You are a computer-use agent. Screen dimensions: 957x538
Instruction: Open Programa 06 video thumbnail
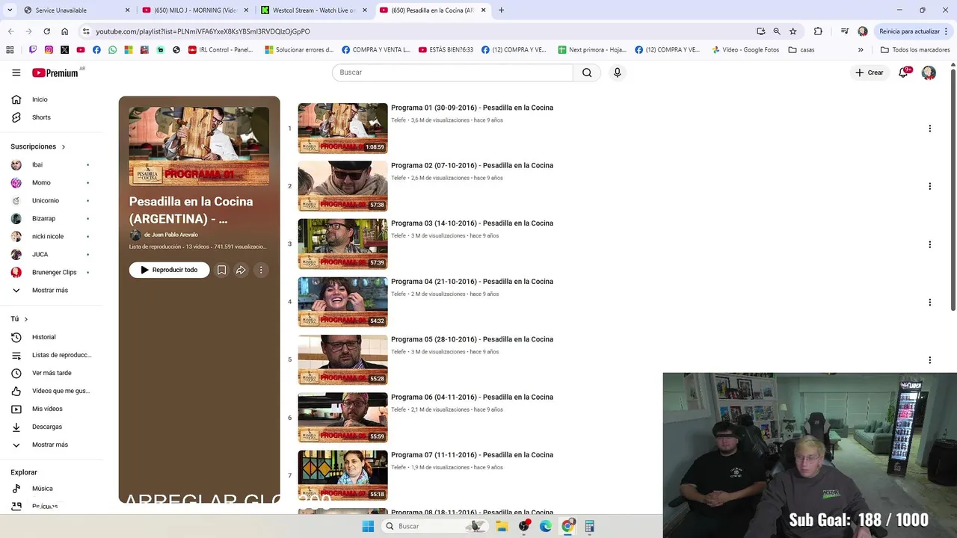(342, 418)
